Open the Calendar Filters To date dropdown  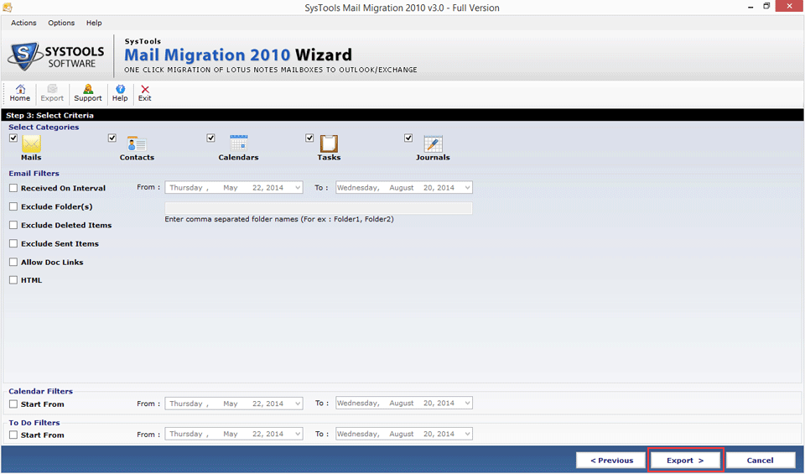467,404
